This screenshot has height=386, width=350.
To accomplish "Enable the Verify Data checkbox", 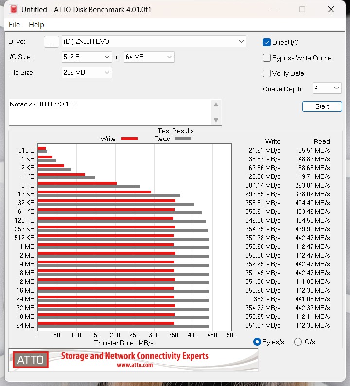I will click(x=266, y=73).
